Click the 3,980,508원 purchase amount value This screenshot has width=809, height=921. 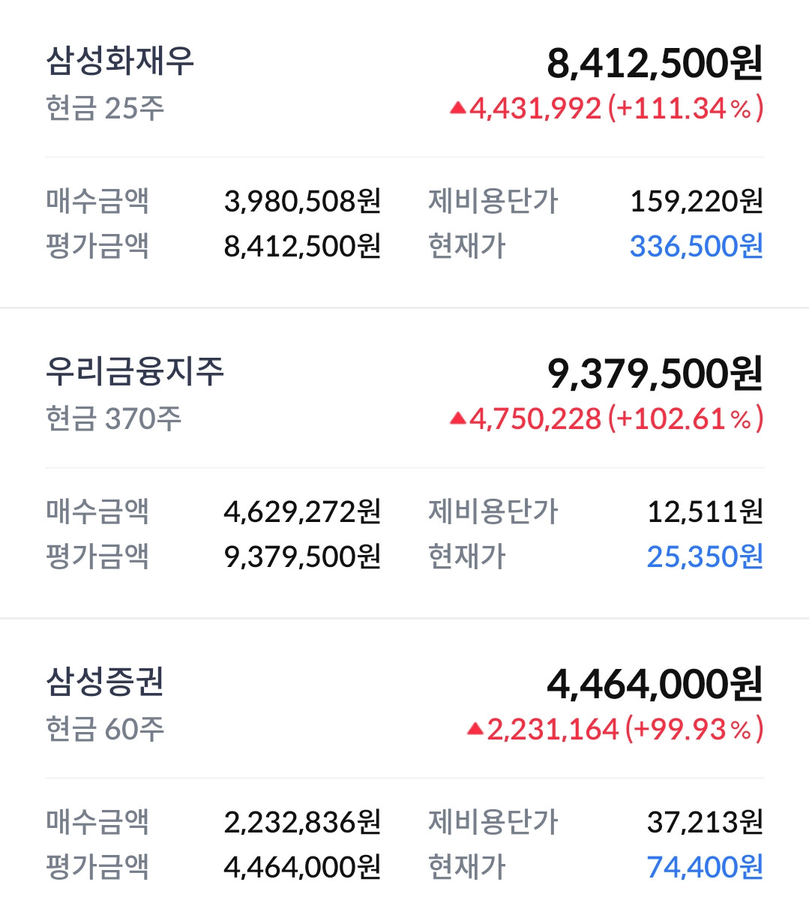(302, 201)
